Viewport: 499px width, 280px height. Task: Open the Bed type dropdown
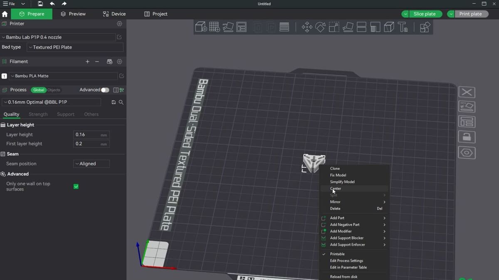tap(75, 47)
